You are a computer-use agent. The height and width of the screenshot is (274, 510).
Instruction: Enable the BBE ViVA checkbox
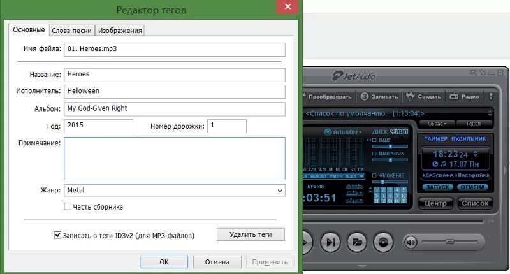point(374,154)
